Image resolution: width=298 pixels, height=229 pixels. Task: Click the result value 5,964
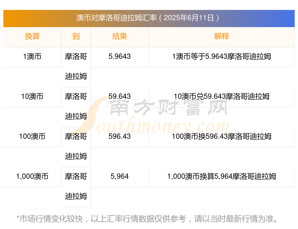point(120,176)
